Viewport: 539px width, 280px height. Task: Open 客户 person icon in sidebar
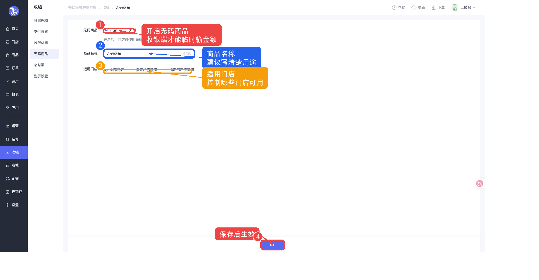click(8, 81)
